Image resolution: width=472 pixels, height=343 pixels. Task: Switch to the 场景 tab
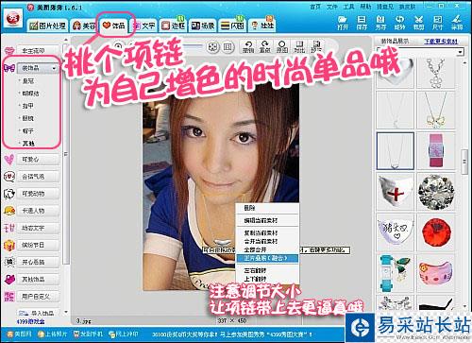point(203,26)
